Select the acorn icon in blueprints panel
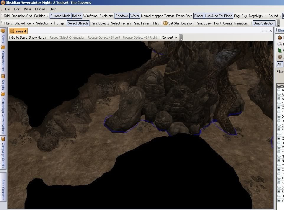Image resolution: width=284 pixels, height=210 pixels. click(280, 38)
